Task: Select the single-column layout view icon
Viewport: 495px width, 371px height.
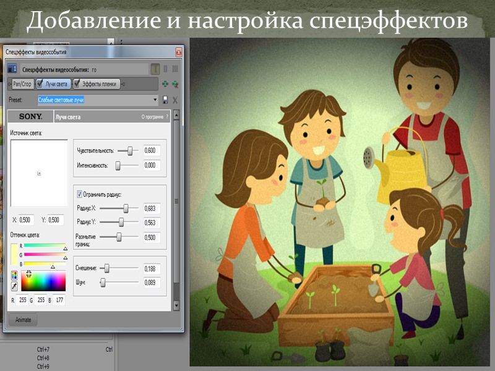Action: (x=155, y=69)
